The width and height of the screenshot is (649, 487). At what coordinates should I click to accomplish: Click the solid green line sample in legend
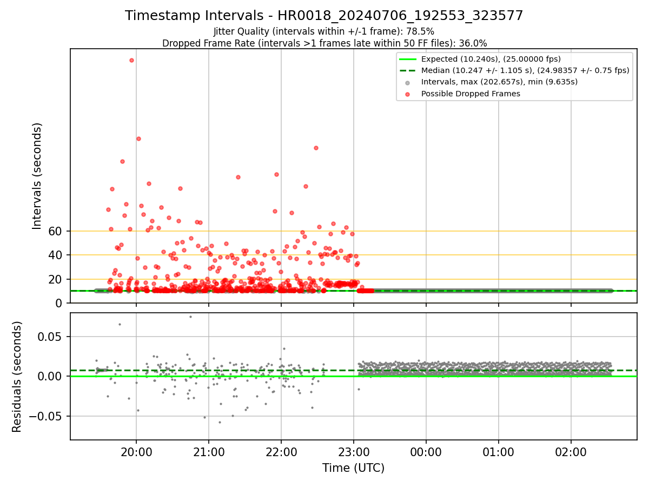click(x=407, y=59)
